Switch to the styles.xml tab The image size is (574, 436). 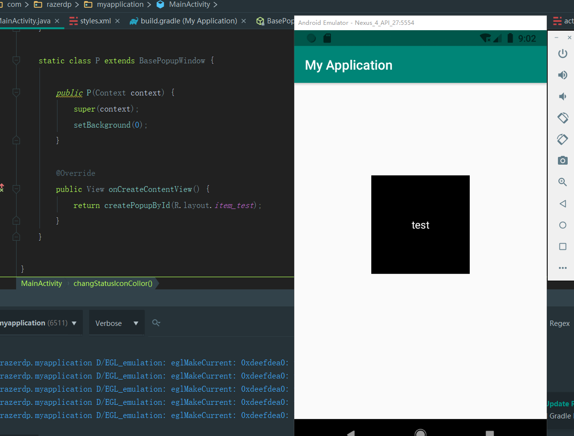(94, 21)
